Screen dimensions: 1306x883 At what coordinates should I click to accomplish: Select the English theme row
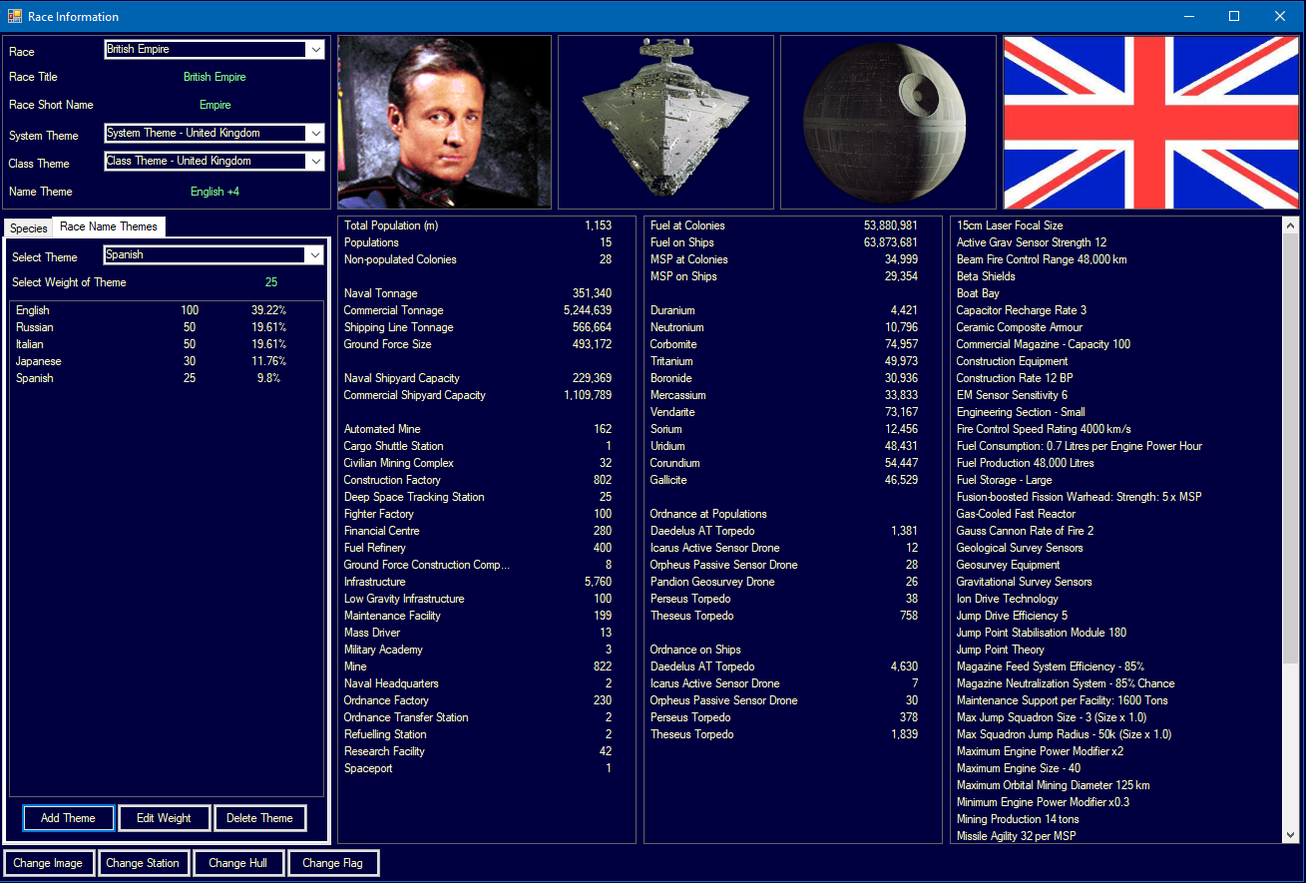click(166, 310)
